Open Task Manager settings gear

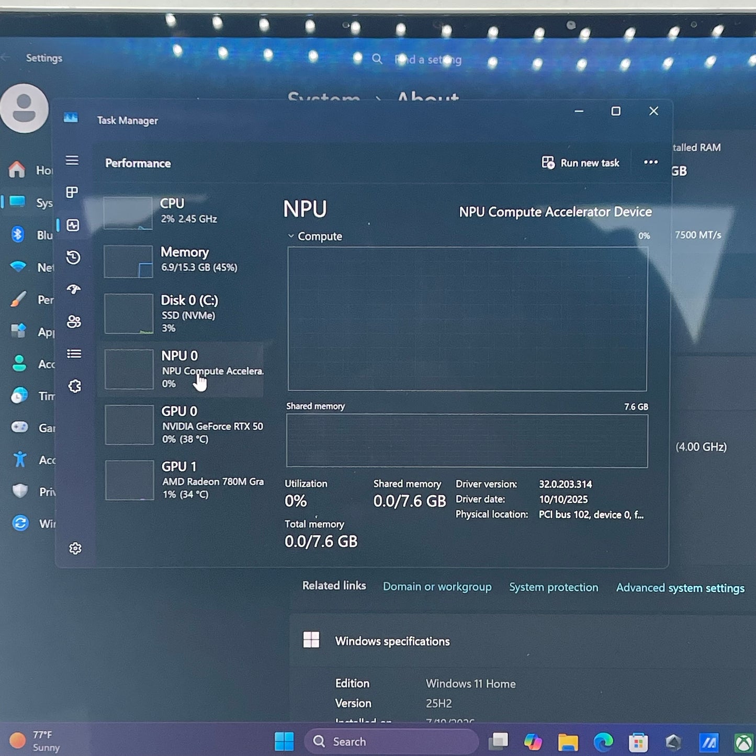tap(75, 548)
